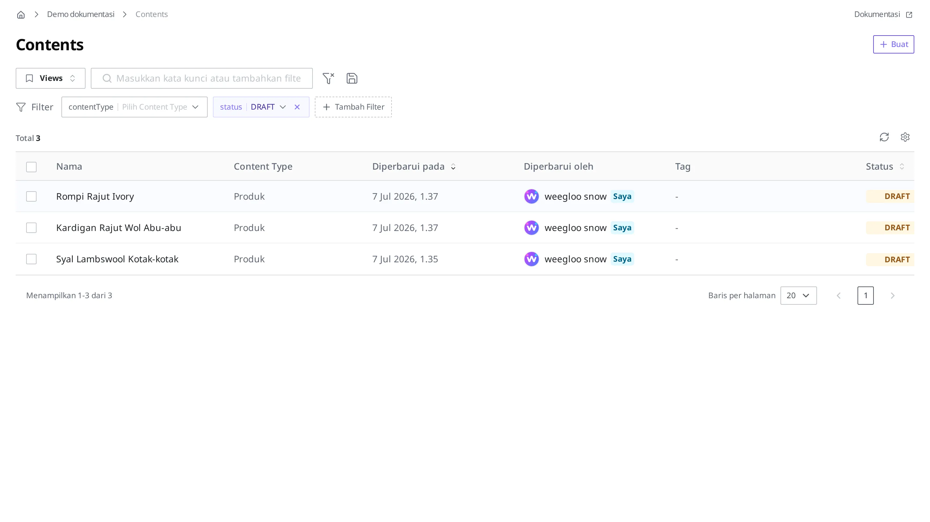Click the Filter funnel icon
930x522 pixels.
pos(21,107)
